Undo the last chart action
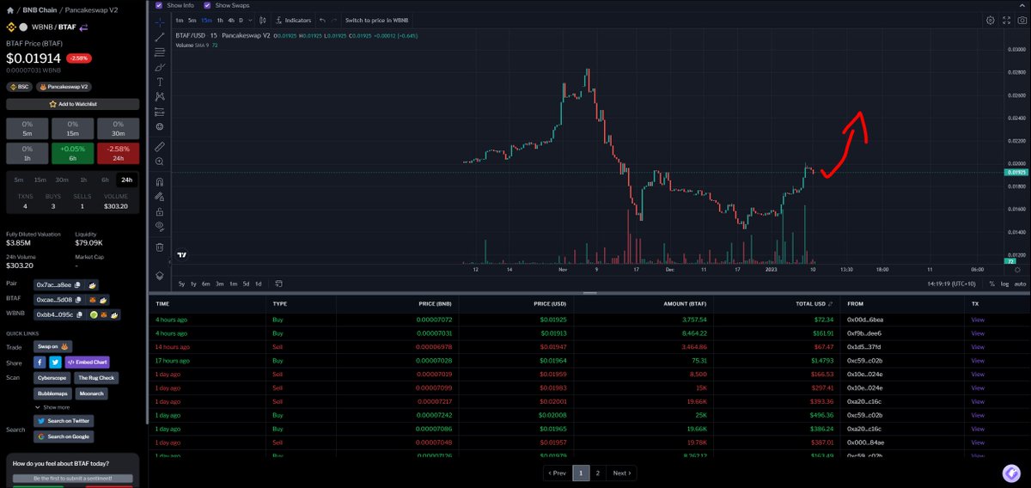1031x488 pixels. click(x=322, y=19)
